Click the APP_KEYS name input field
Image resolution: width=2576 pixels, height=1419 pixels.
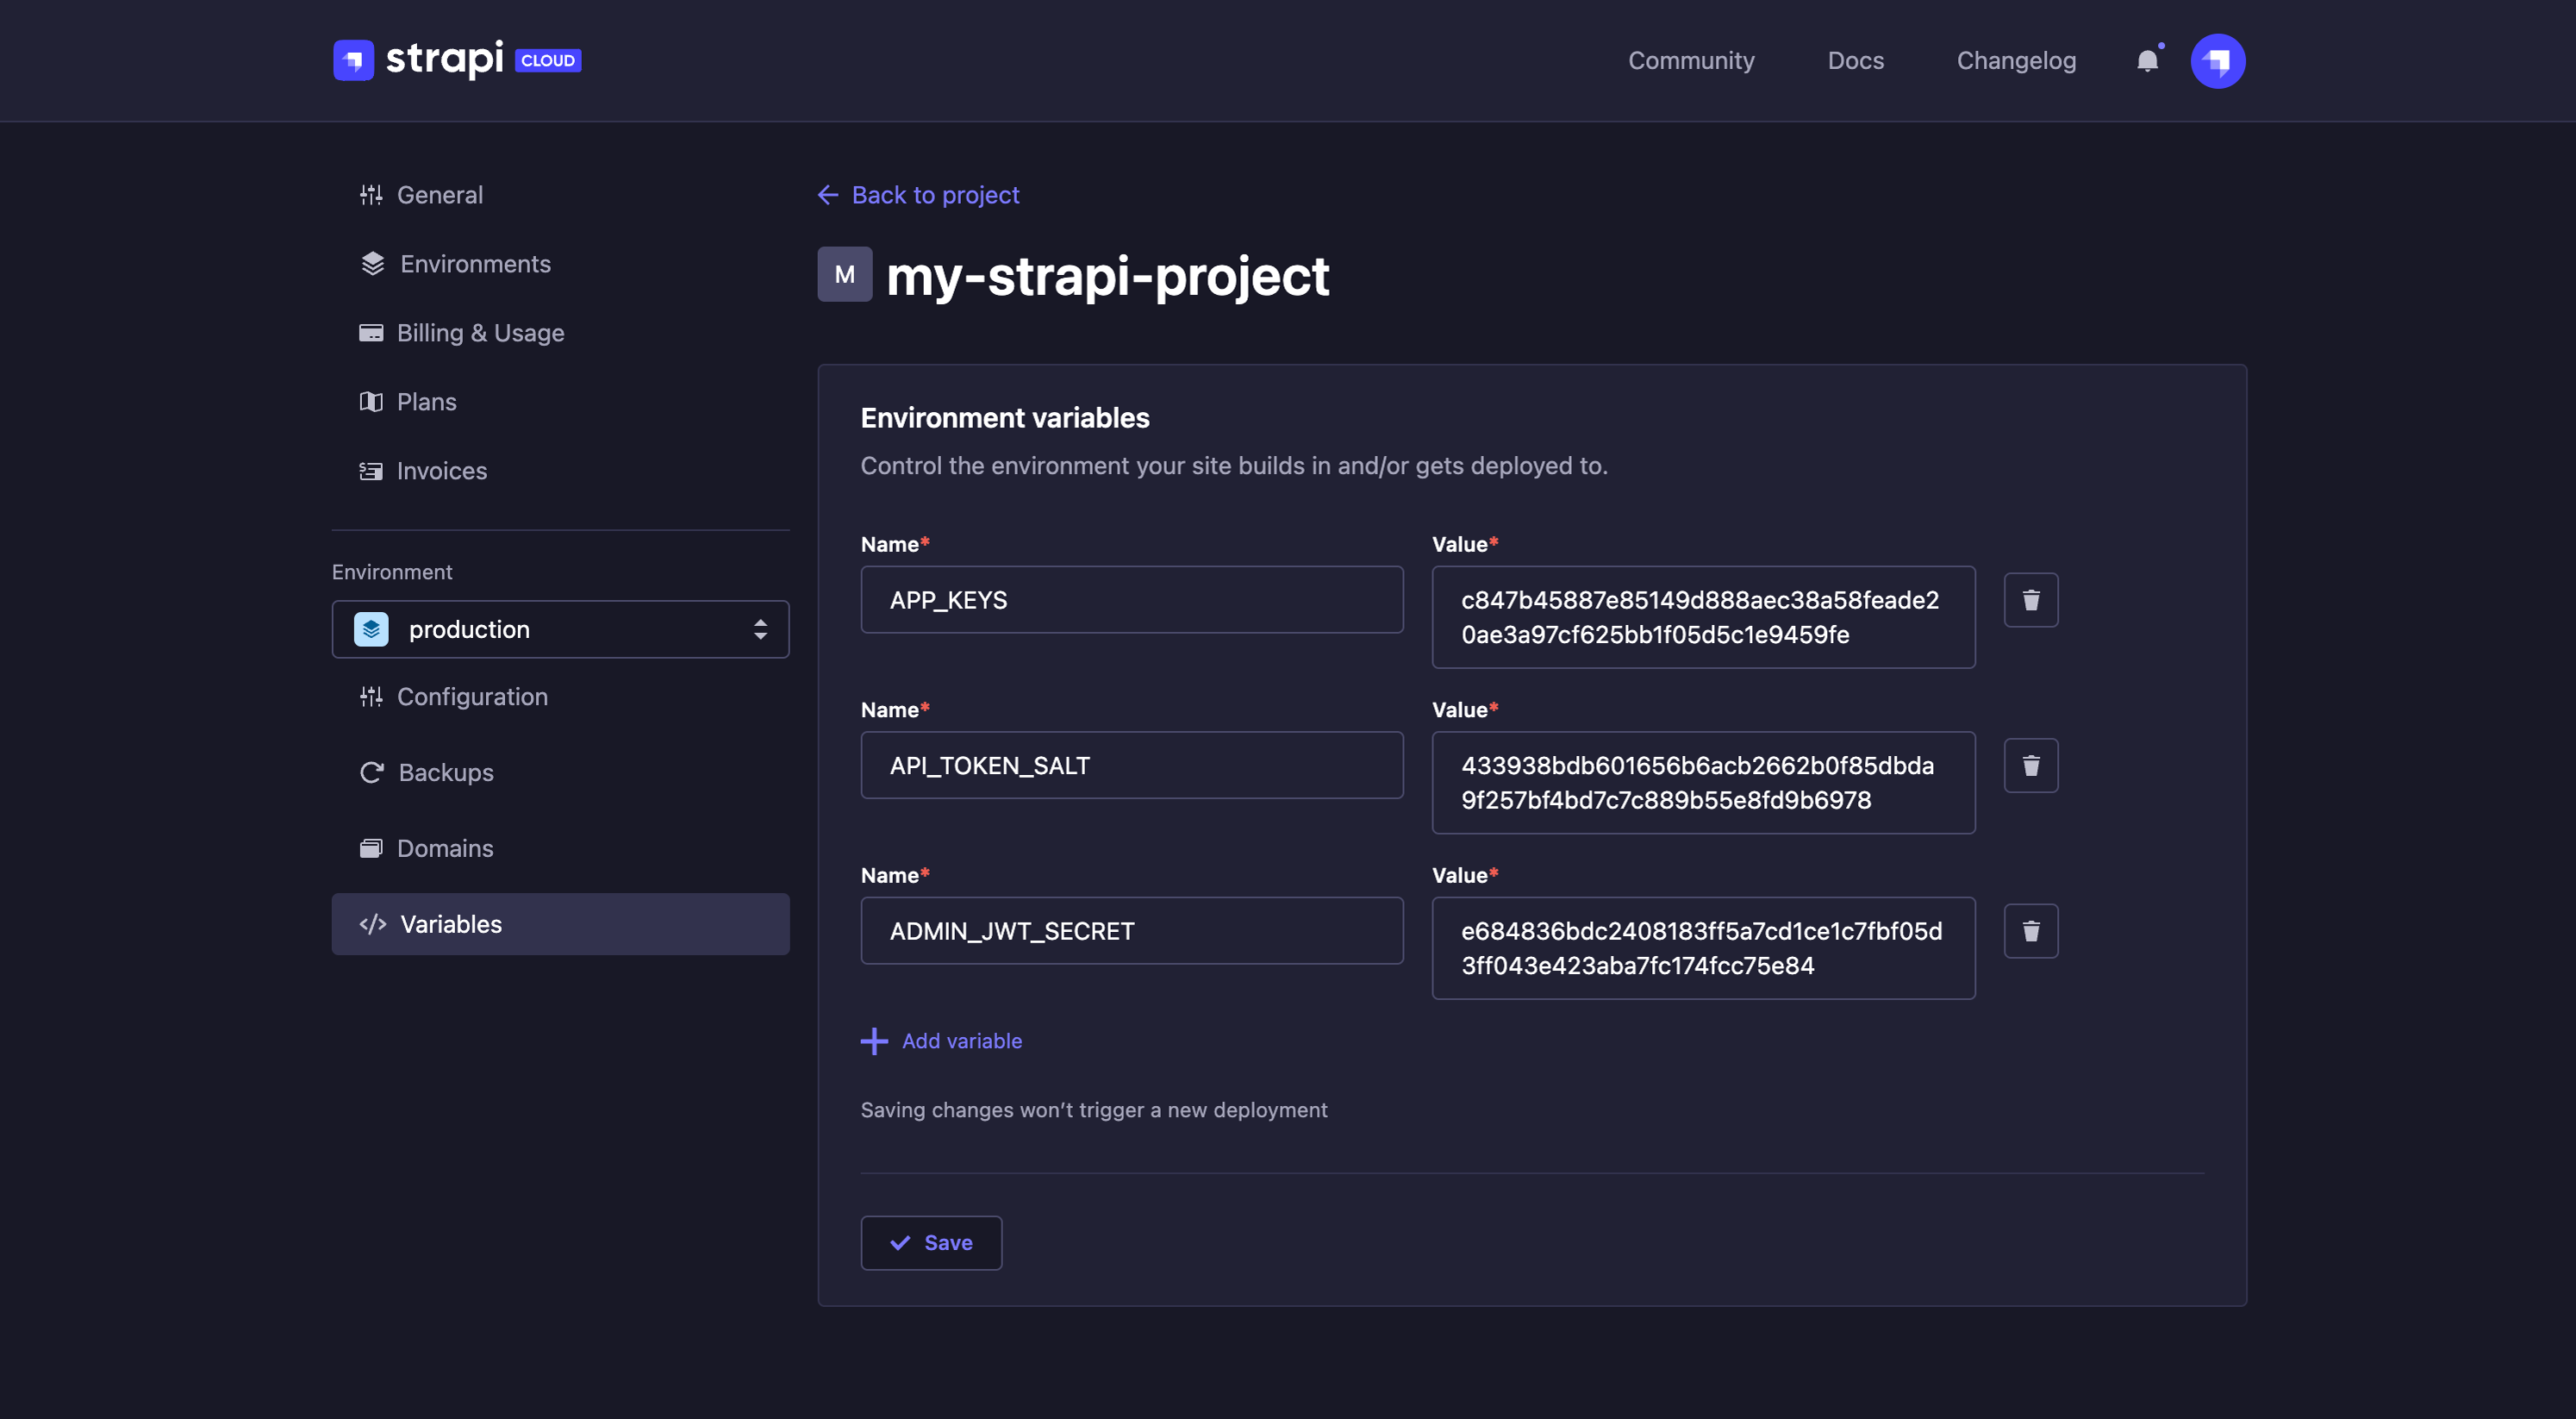(x=1132, y=597)
